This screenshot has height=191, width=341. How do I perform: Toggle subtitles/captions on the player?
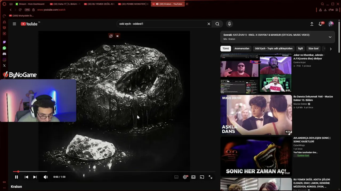pos(176,177)
